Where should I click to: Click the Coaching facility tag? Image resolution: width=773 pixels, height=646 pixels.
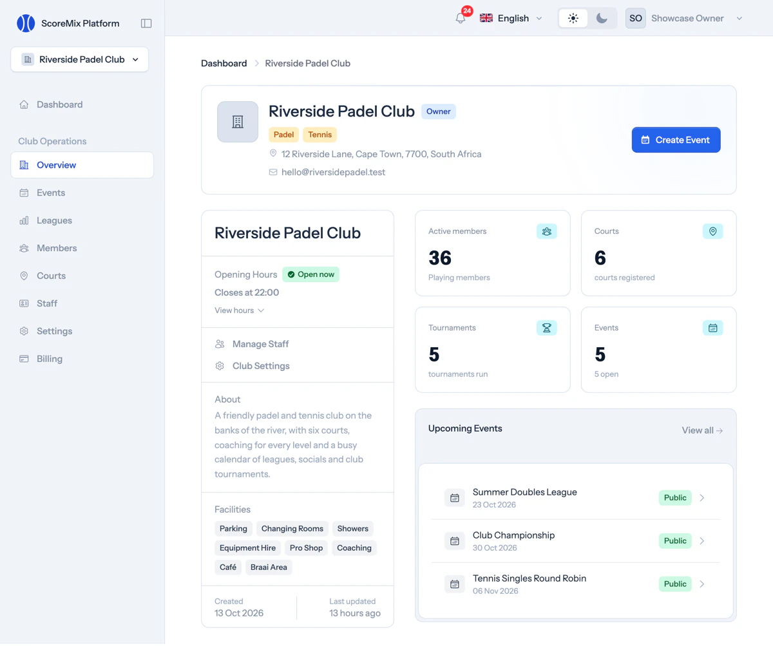point(354,548)
